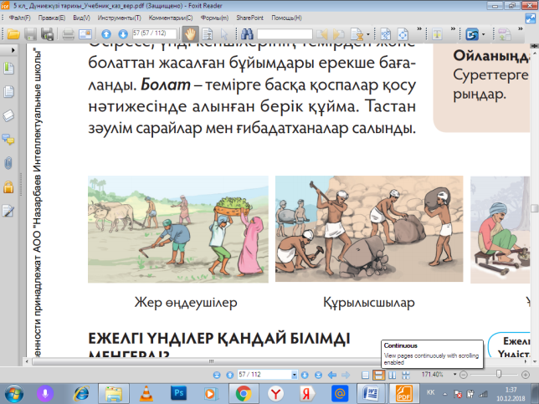Go to previous page with blue up arrow
This screenshot has width=539, height=404.
tap(106, 34)
